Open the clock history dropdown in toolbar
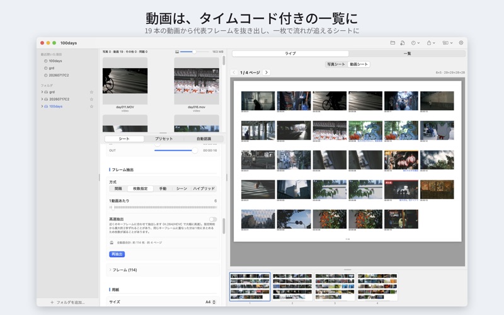 [415, 43]
